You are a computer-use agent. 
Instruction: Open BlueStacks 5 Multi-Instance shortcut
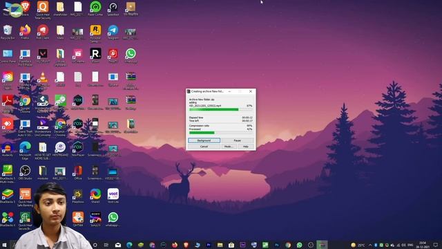pyautogui.click(x=8, y=174)
